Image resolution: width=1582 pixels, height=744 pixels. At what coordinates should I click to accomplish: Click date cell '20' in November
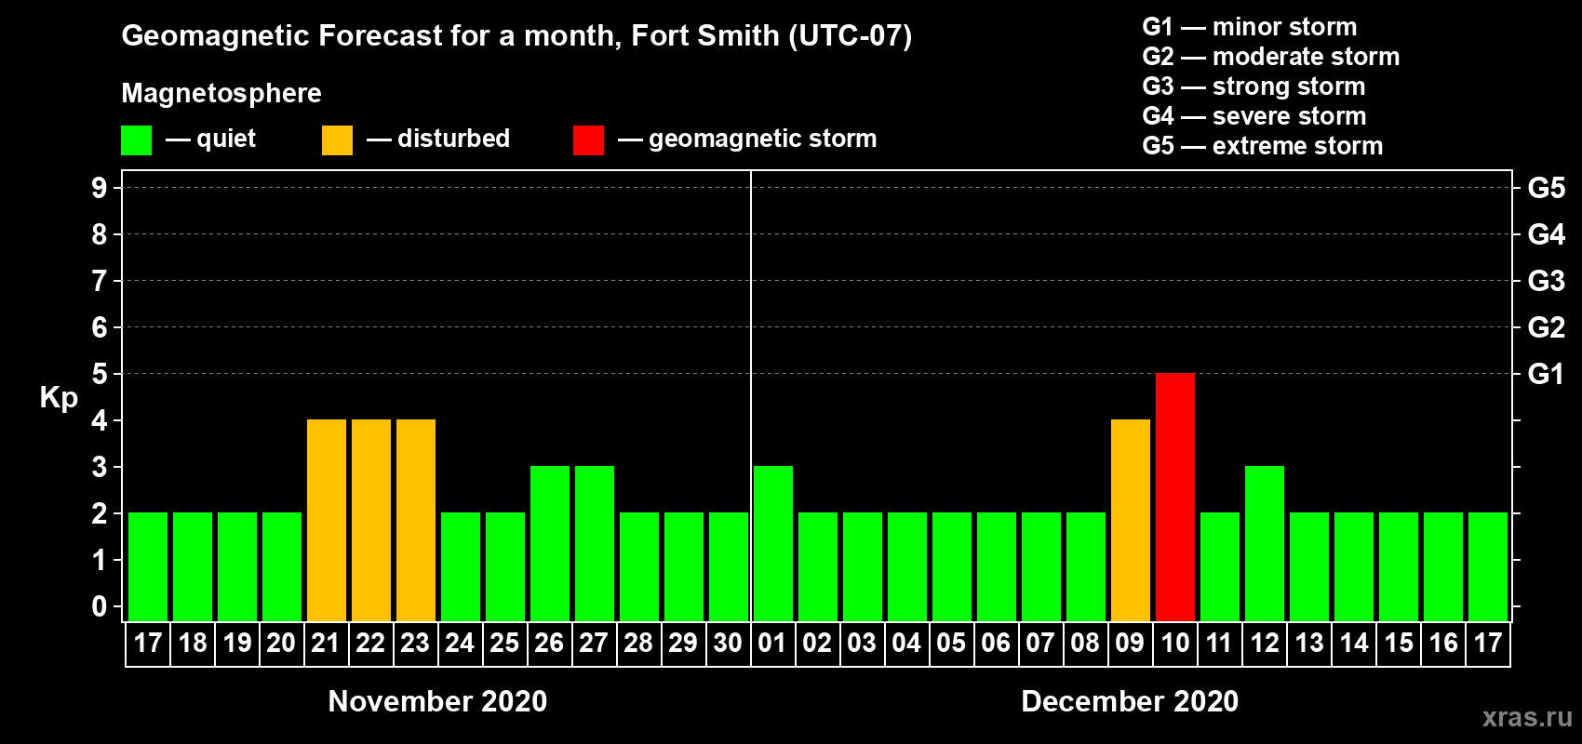[x=281, y=644]
